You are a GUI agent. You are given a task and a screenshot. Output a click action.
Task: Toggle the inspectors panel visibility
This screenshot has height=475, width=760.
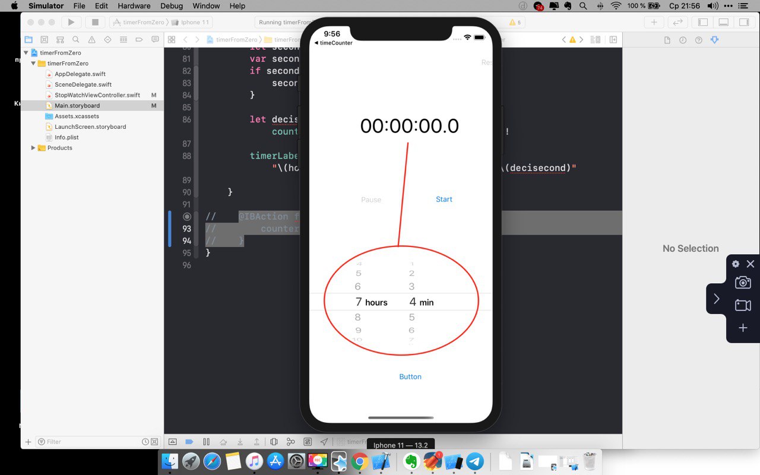[743, 22]
